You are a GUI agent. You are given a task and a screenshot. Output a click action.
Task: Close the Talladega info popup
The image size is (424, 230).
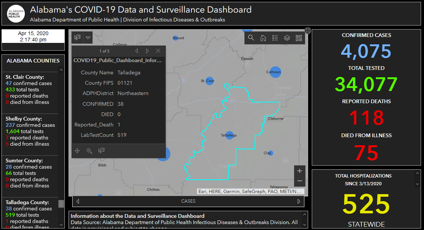click(158, 51)
